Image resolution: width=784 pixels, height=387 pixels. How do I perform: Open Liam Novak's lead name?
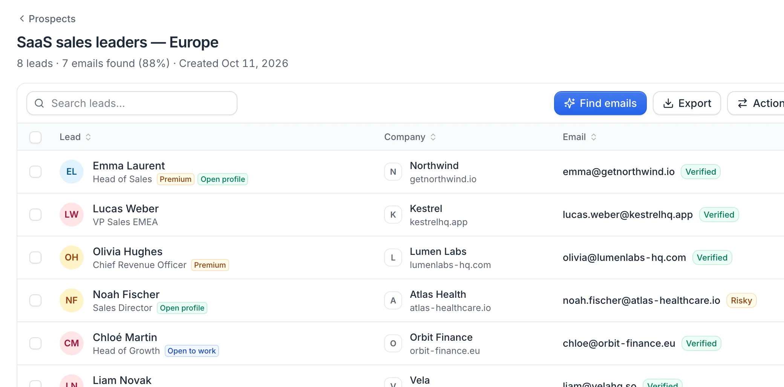point(122,380)
